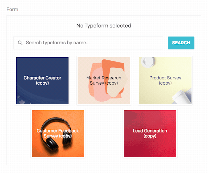The height and width of the screenshot is (173, 208).
Task: Click the Character Creator (copy) title text
Action: click(42, 80)
